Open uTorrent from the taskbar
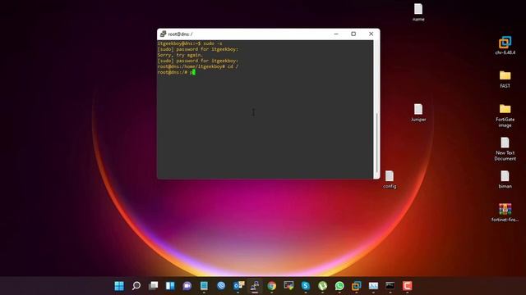Image resolution: width=526 pixels, height=295 pixels. 322,286
